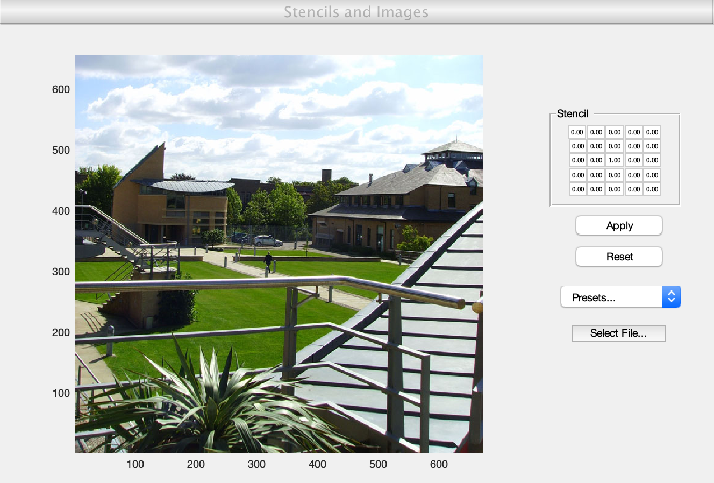
Task: Pick stencil cell in row 5, column 3
Action: click(x=615, y=189)
